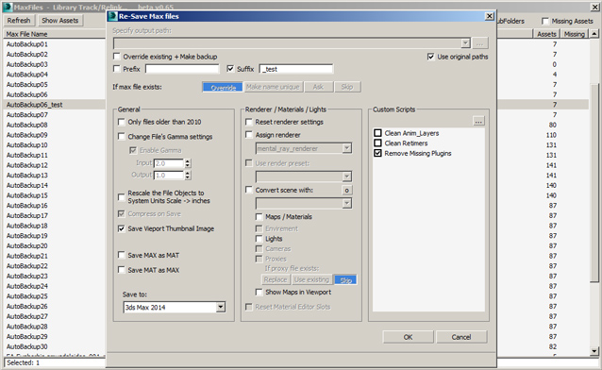Screen dimensions: 602x370
Task: Toggle the Enable Gamma checkbox
Action: pyautogui.click(x=133, y=150)
